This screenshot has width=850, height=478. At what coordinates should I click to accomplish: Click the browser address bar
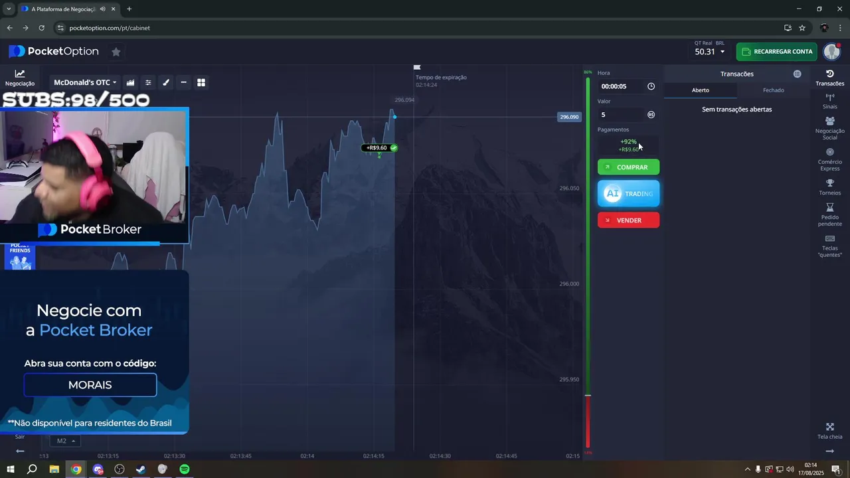418,28
